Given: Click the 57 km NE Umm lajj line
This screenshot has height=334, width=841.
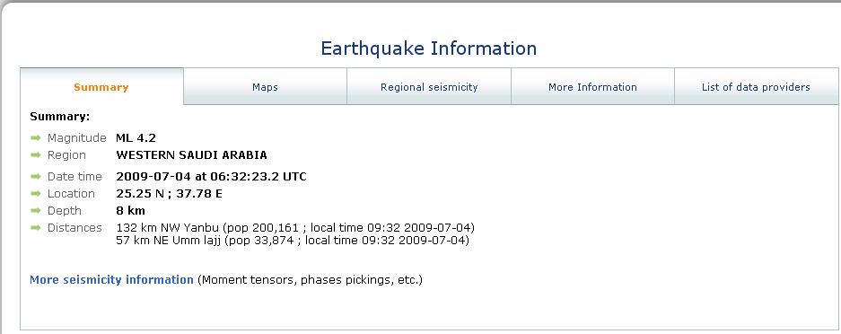Looking at the screenshot, I should tap(293, 241).
